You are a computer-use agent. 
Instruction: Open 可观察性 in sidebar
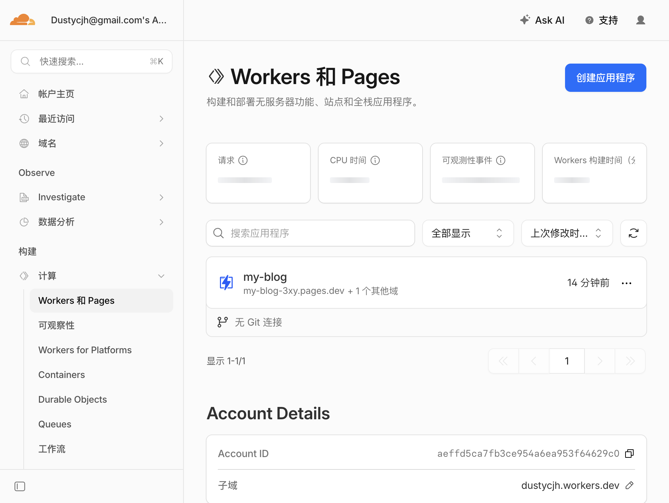coord(56,325)
